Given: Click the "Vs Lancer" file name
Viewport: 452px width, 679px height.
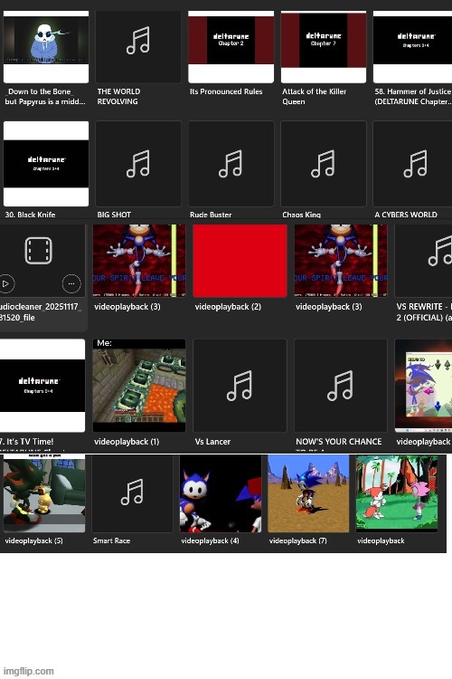Looking at the screenshot, I should [212, 442].
